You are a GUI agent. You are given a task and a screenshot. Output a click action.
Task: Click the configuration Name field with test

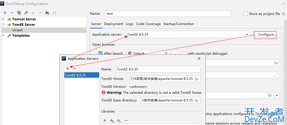coord(168,14)
